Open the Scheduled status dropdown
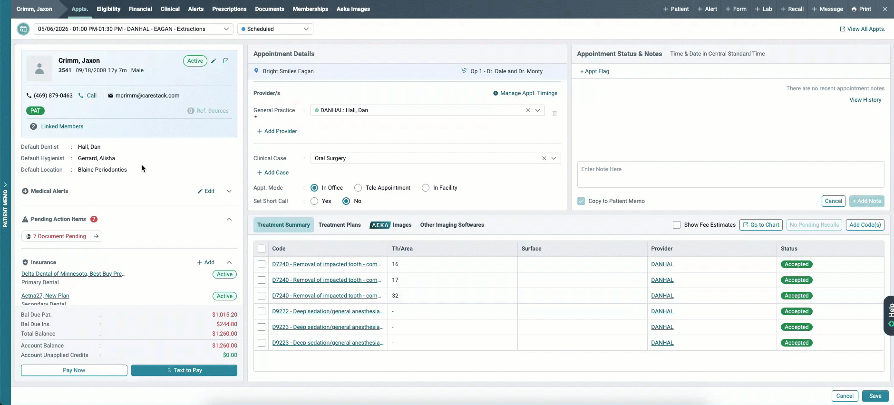 (x=275, y=29)
